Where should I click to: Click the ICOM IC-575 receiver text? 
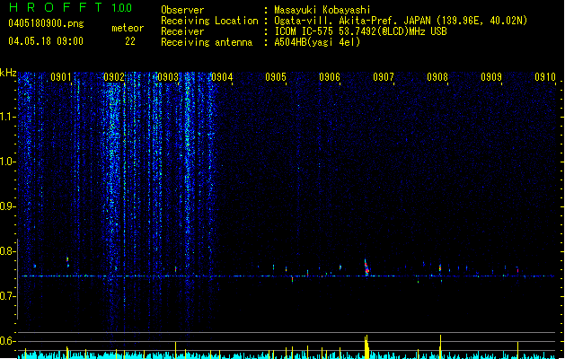click(x=360, y=31)
